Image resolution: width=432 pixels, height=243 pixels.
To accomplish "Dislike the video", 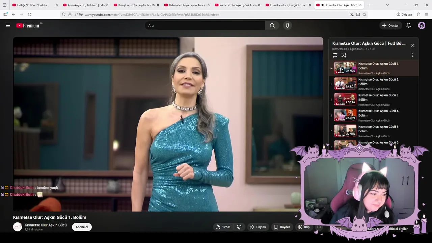I will [239, 227].
